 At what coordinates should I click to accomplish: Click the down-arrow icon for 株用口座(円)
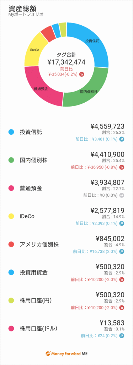(122, 308)
